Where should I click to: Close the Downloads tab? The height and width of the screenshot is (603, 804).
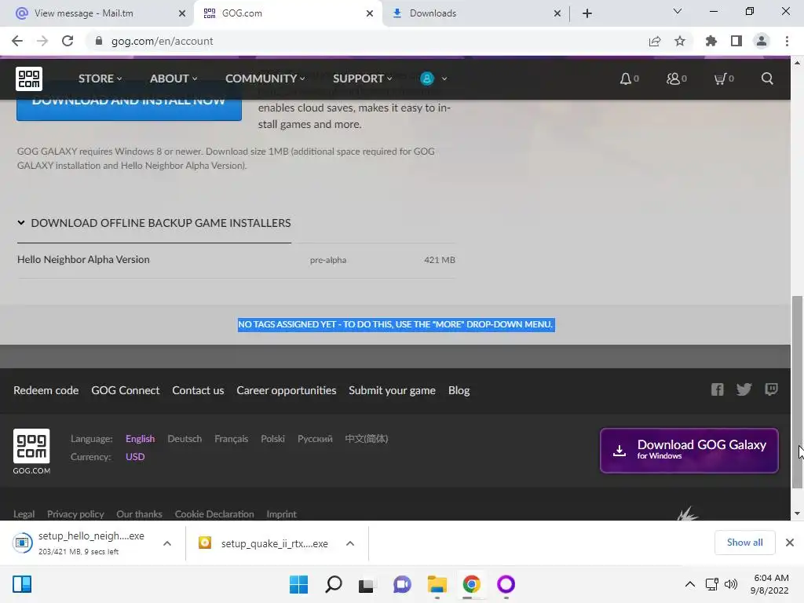click(557, 13)
